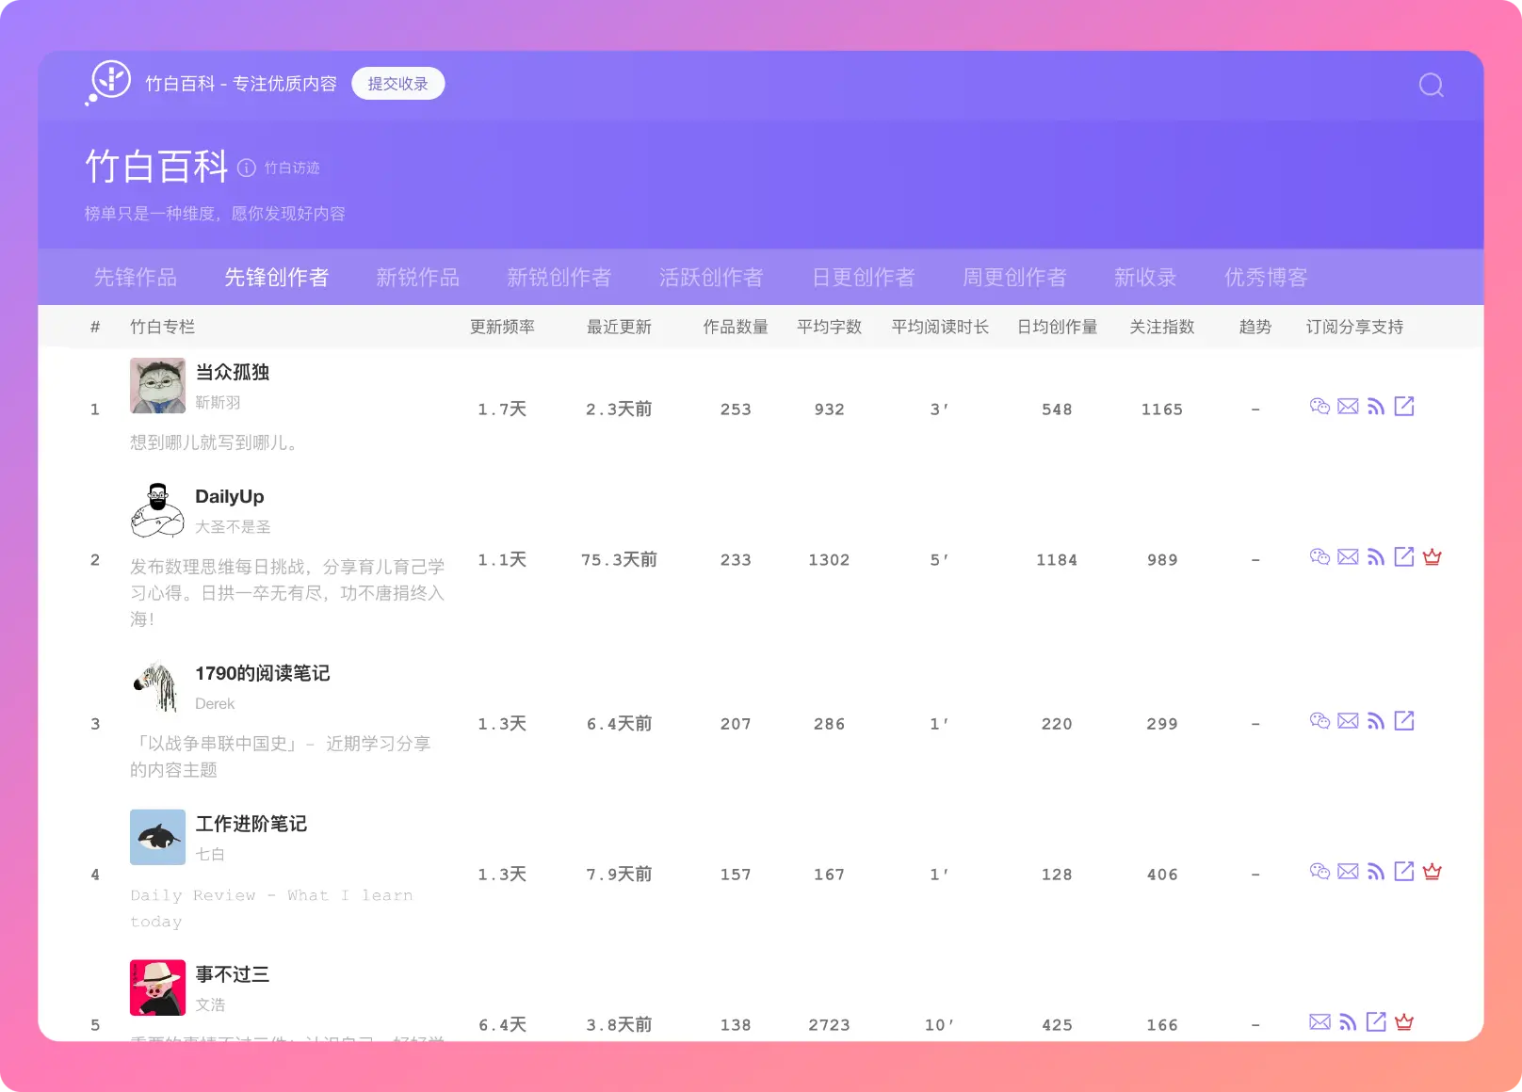Switch to the 先锋作品 tab
Image resolution: width=1522 pixels, height=1092 pixels.
coord(135,278)
